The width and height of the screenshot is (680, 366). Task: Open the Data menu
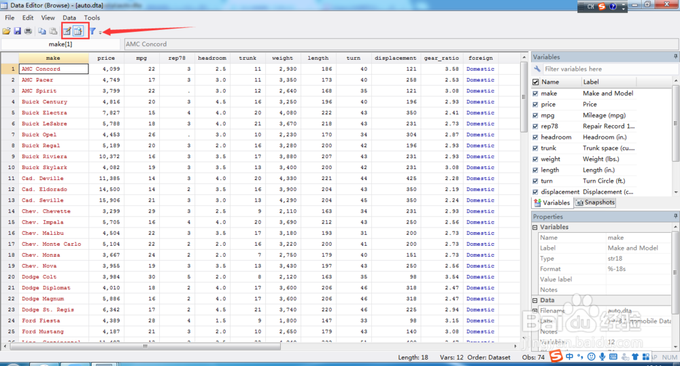pos(69,18)
